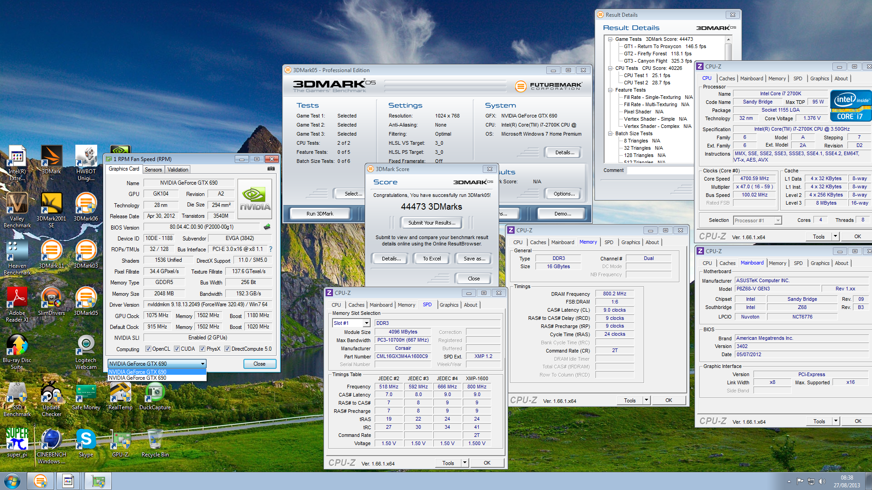Open DuckCapture desktop icon
The image size is (872, 490).
click(x=155, y=396)
